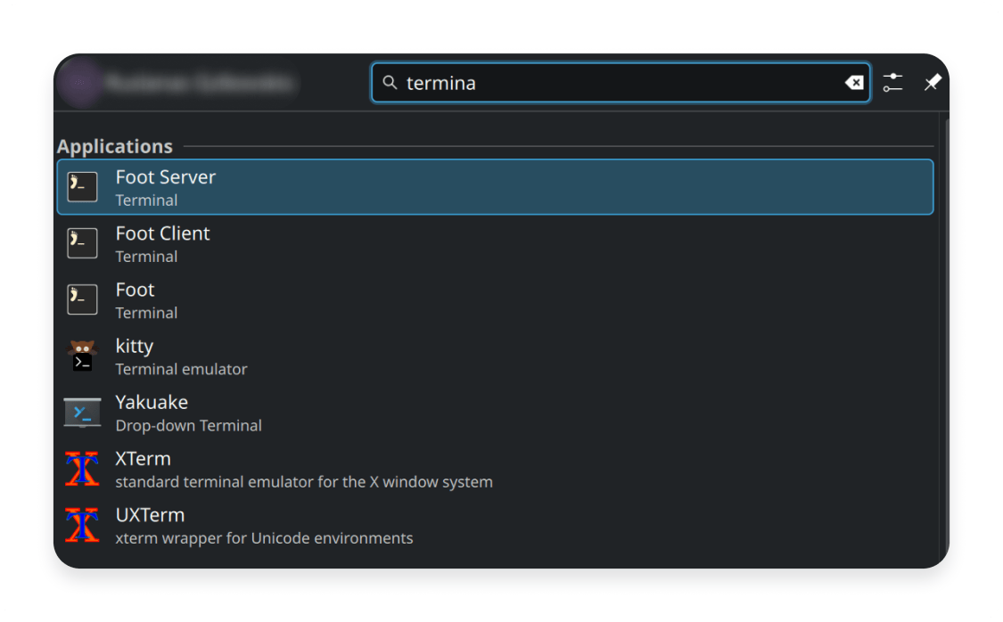Viewport: 1003px width, 622px height.
Task: Click the Applications section header
Action: [115, 146]
